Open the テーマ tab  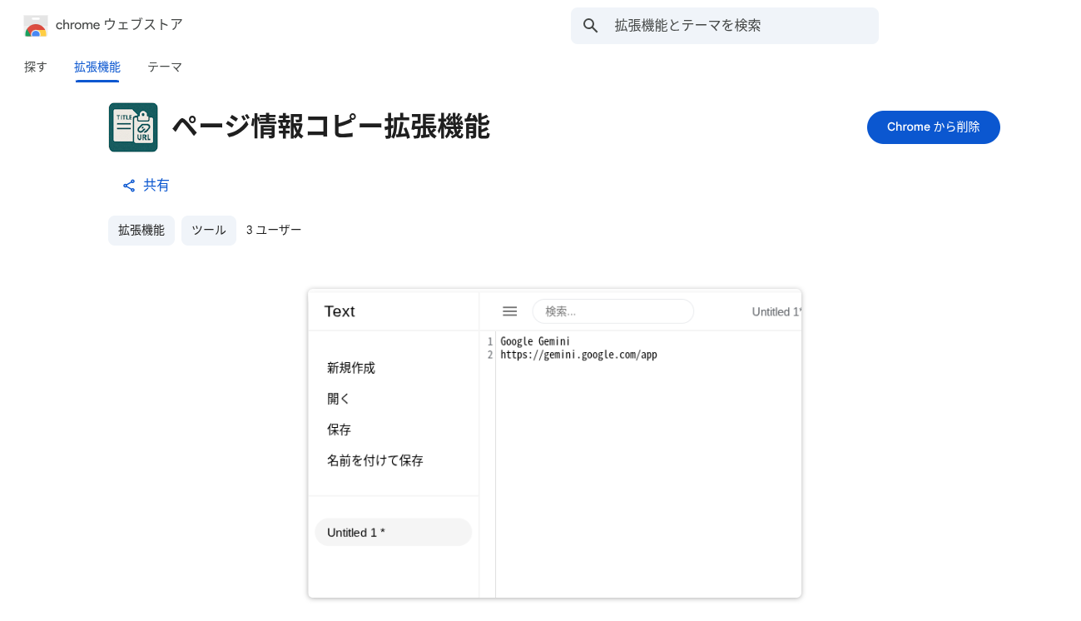tap(165, 67)
